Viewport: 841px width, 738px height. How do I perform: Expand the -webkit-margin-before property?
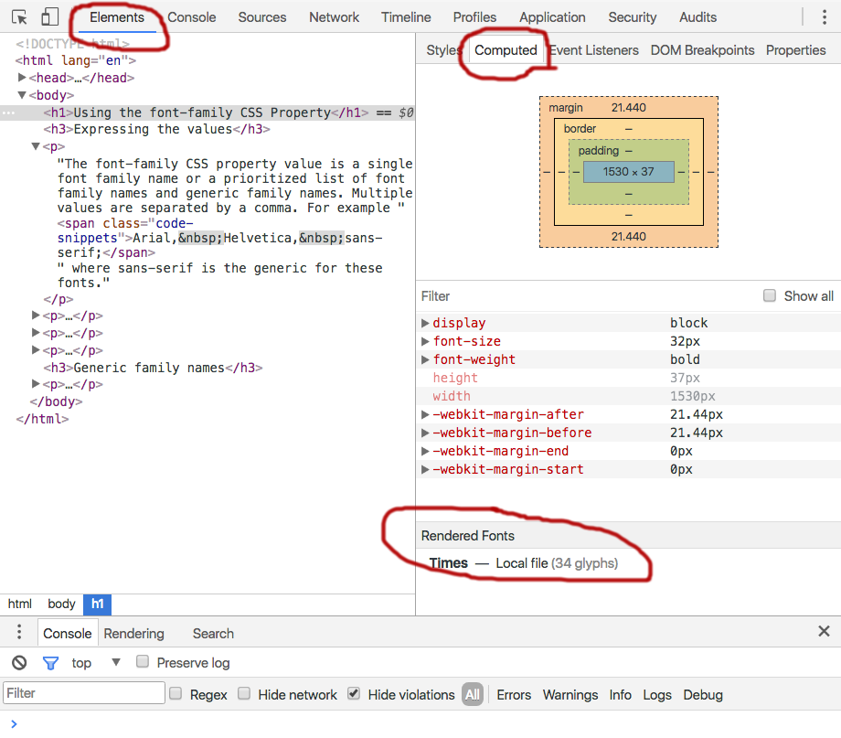pos(425,433)
